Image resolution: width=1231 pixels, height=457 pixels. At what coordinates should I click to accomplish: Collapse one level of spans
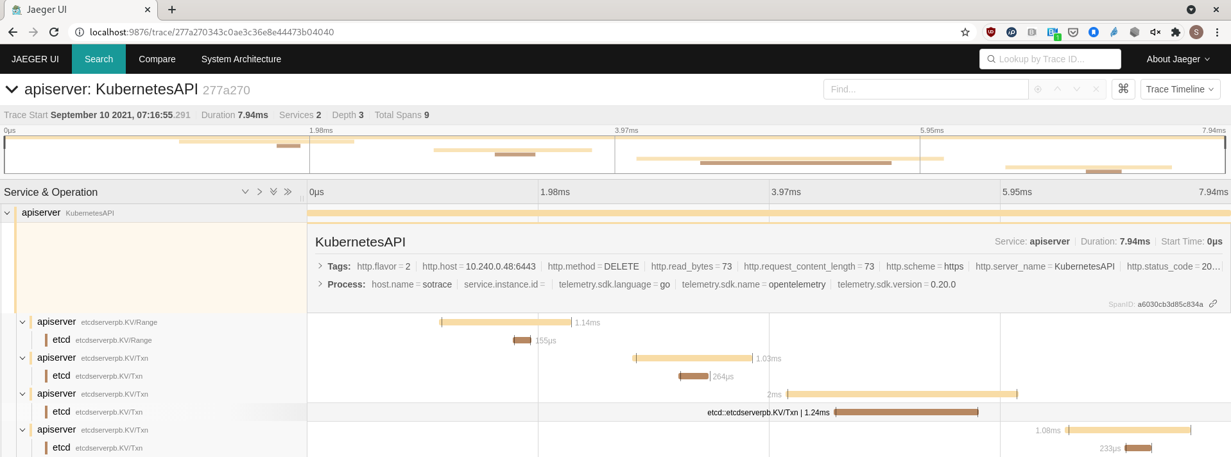259,192
